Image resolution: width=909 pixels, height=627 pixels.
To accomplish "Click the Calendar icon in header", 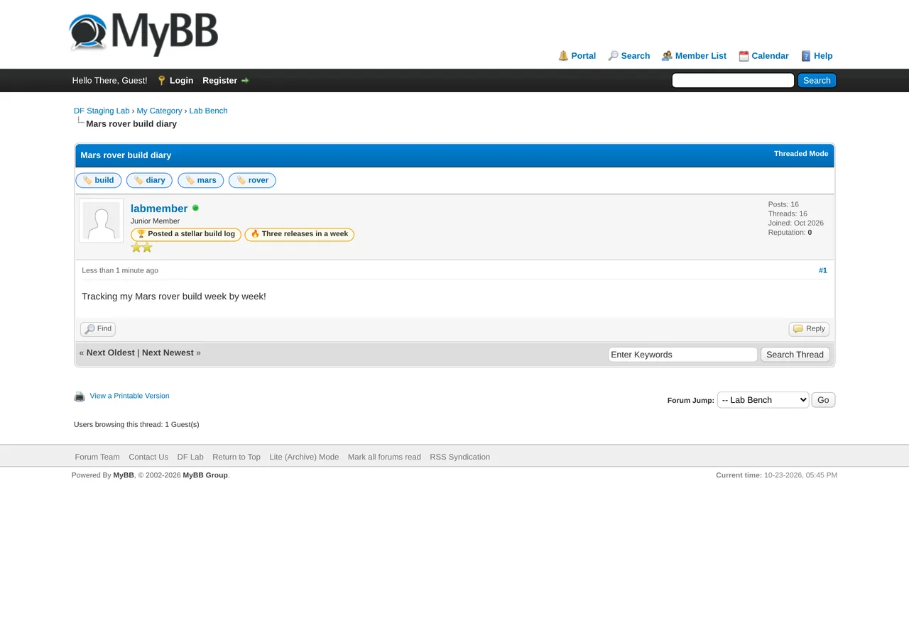I will point(744,56).
